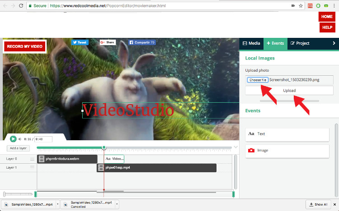This screenshot has height=211, width=339.
Task: Expand the side panel right chevron
Action: pyautogui.click(x=334, y=43)
